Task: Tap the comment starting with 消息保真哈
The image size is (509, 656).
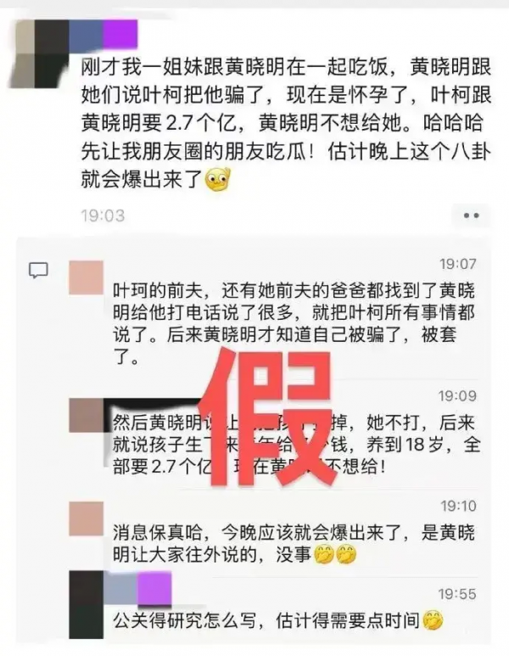Action: coord(294,544)
